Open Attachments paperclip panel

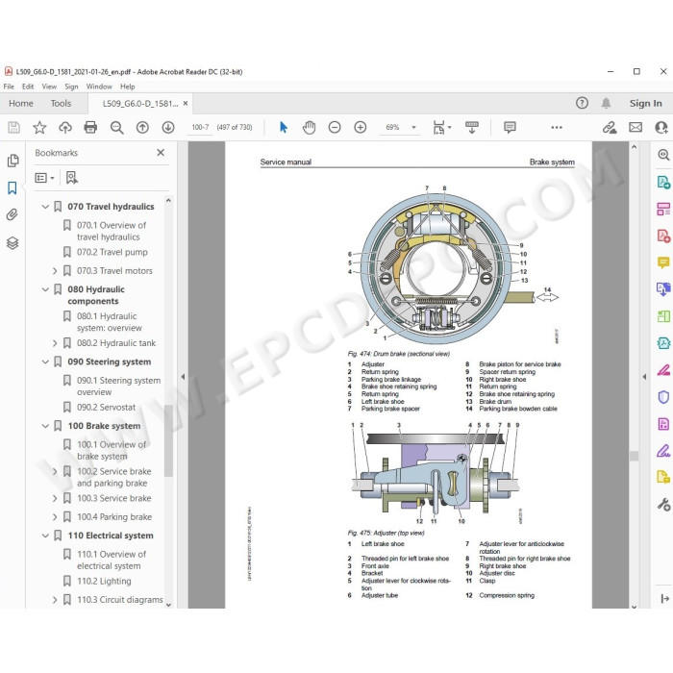point(12,214)
